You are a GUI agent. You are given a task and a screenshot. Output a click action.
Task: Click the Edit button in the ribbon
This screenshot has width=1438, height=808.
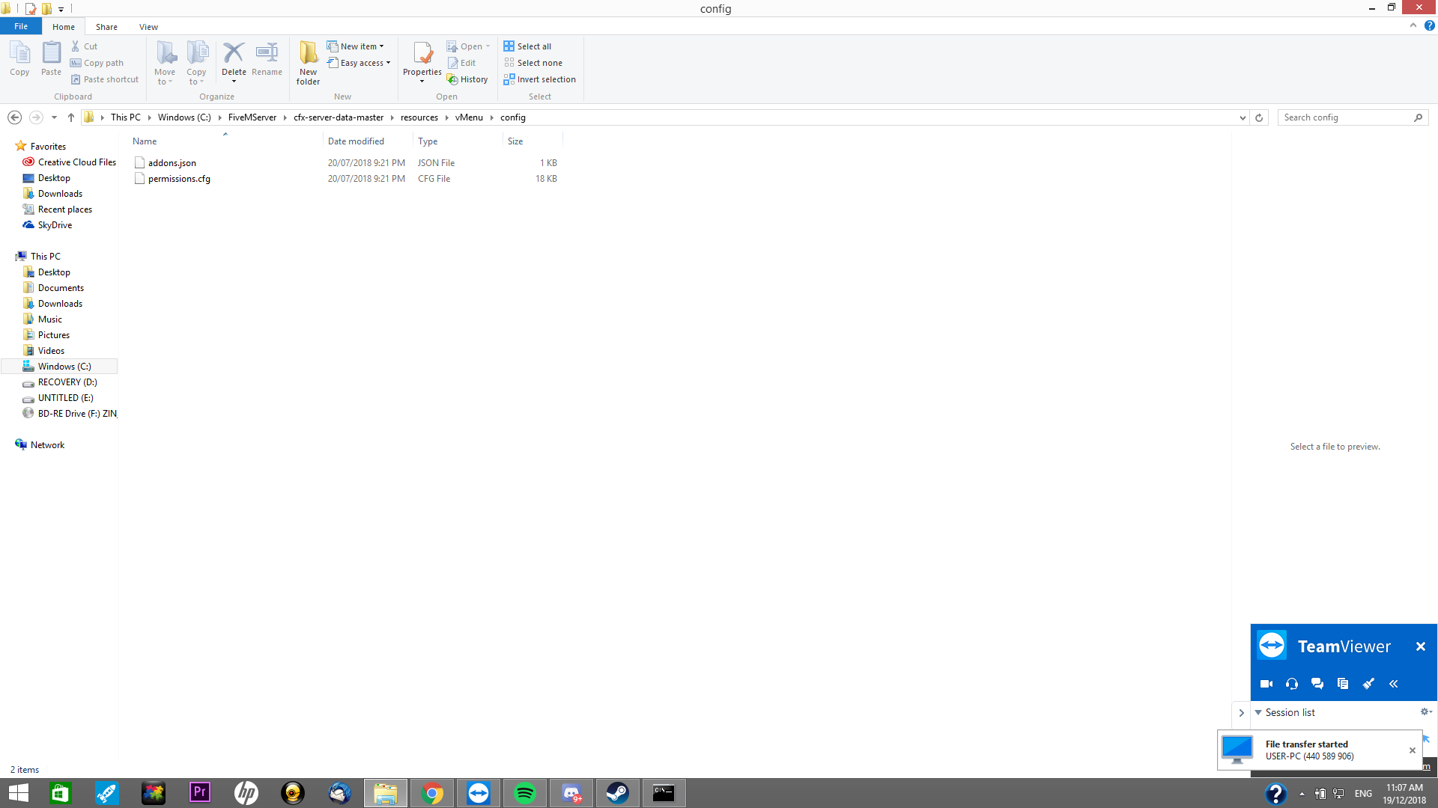(461, 63)
